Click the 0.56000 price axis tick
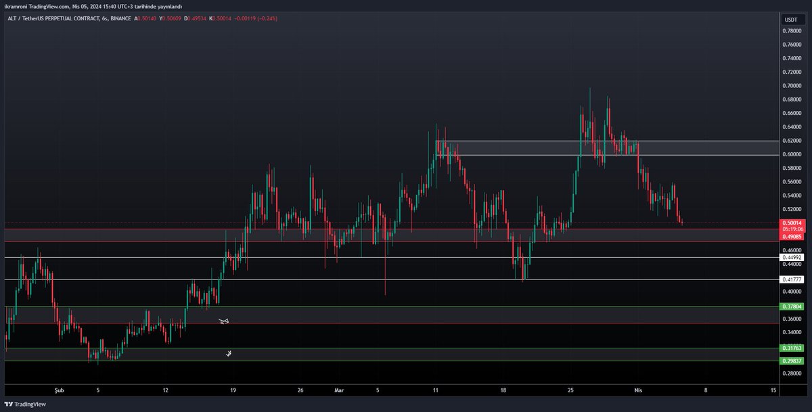 [791, 182]
